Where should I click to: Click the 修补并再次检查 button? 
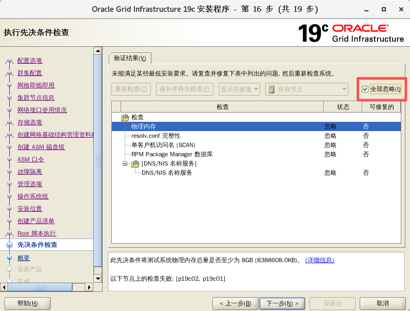185,89
